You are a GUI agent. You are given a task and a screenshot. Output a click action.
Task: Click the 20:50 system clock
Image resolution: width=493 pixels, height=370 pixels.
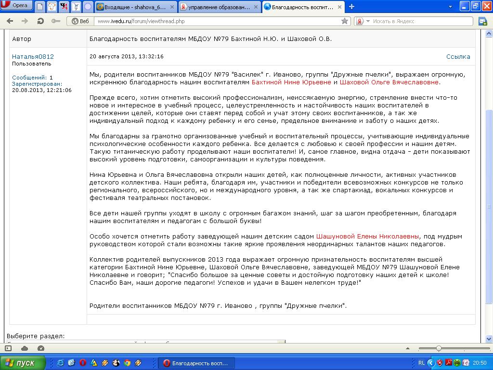pyautogui.click(x=480, y=363)
